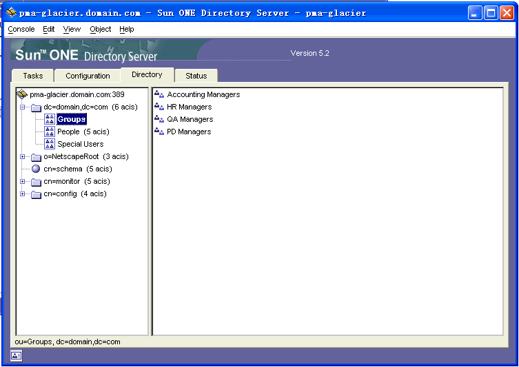Select the People (5 acis) entry
This screenshot has width=519, height=367.
click(83, 132)
